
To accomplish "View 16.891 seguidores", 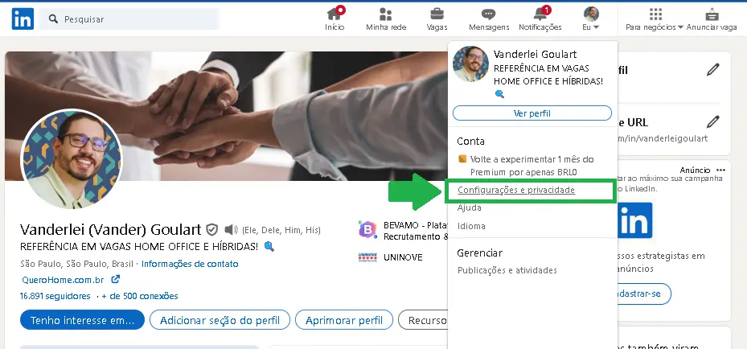I will click(55, 296).
